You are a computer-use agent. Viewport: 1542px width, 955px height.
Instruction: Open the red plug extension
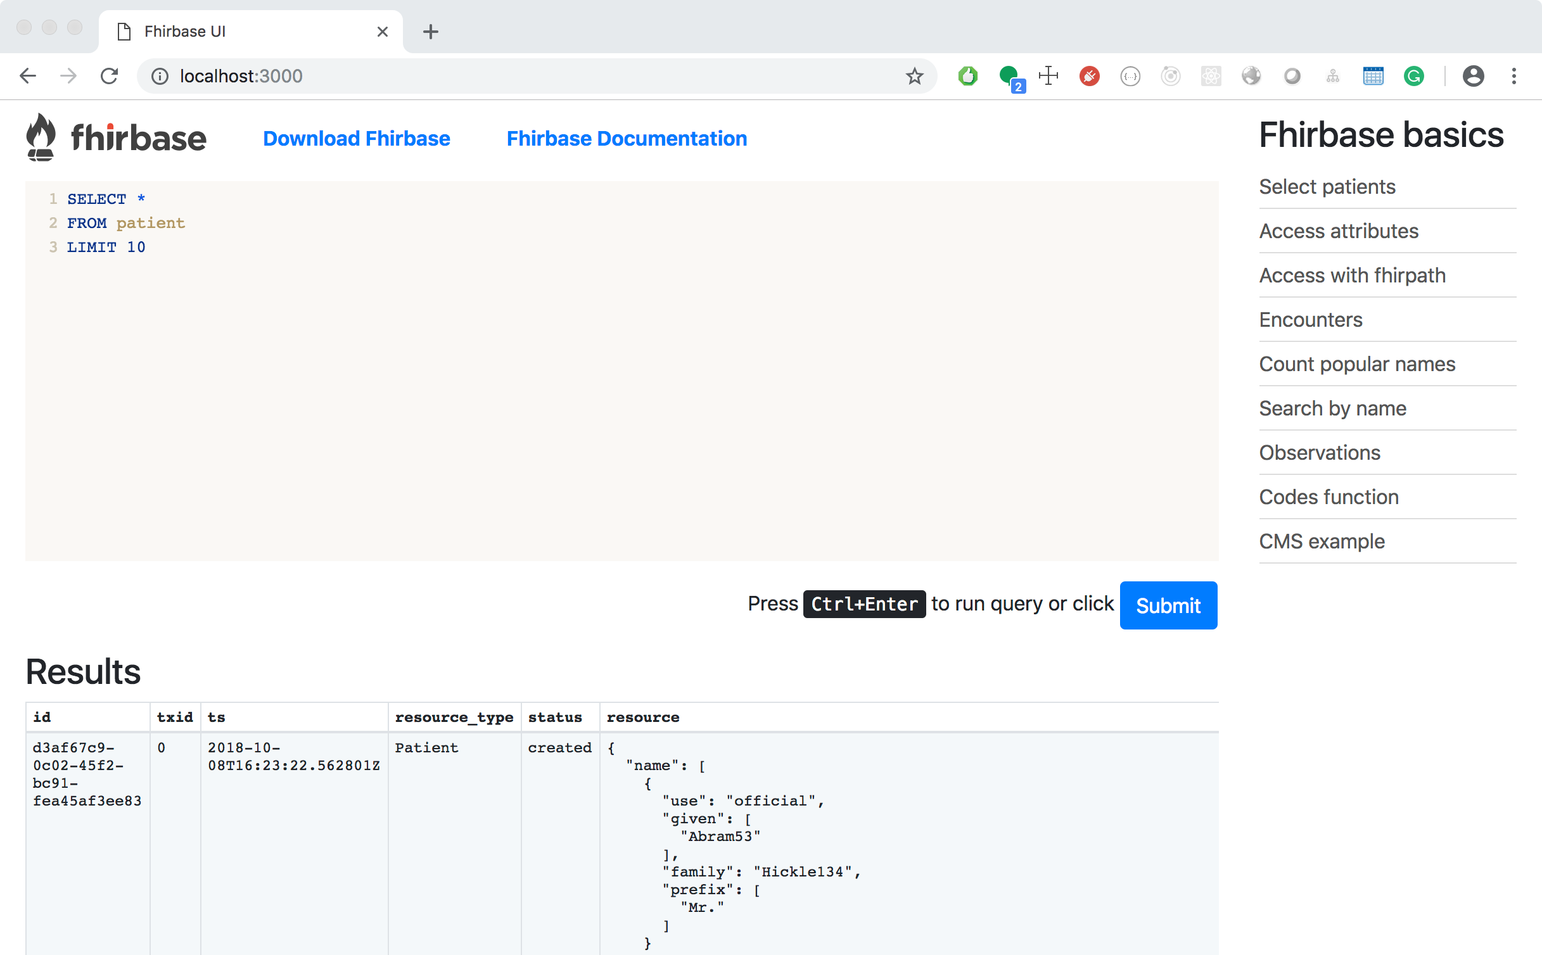(x=1090, y=76)
